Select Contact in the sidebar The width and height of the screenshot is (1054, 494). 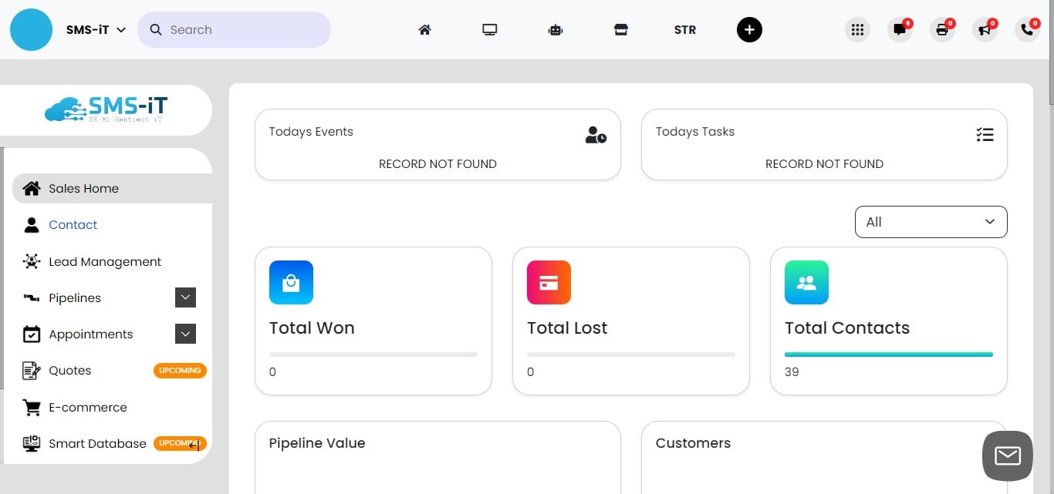pos(73,225)
